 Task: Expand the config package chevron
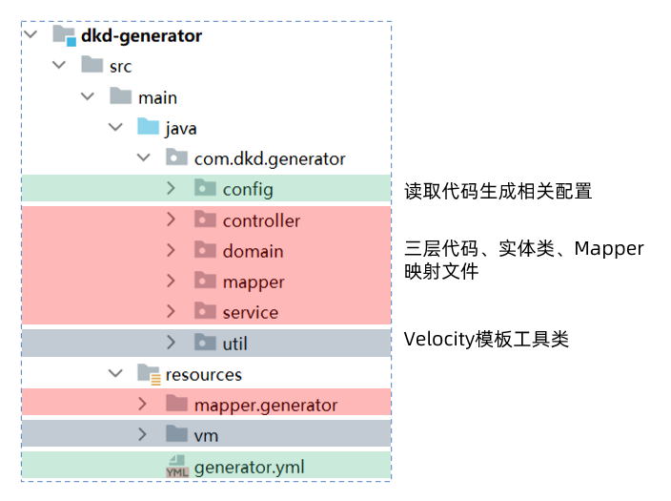[171, 189]
